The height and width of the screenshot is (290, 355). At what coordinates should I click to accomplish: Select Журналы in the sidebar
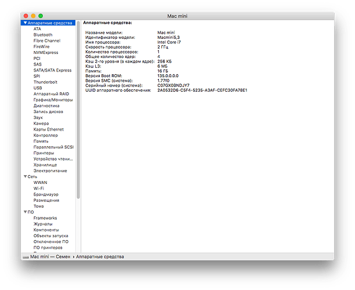pyautogui.click(x=43, y=224)
